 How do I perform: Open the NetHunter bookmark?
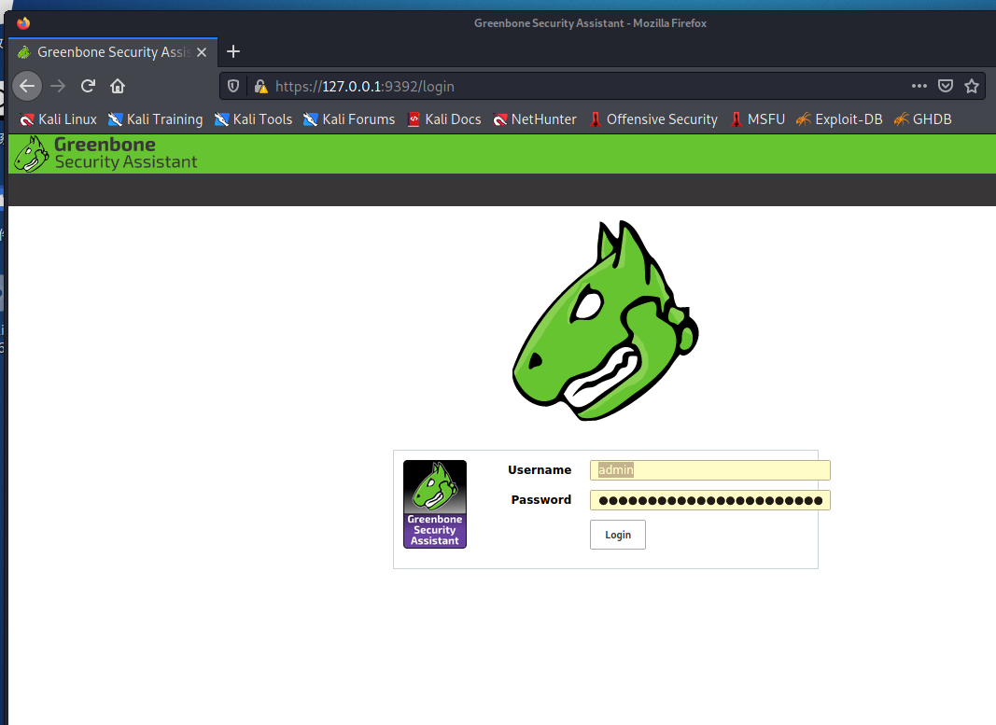pyautogui.click(x=534, y=119)
